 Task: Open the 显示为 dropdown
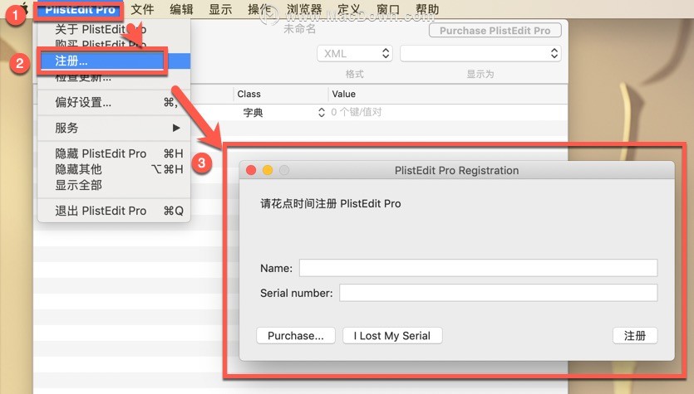(x=480, y=53)
